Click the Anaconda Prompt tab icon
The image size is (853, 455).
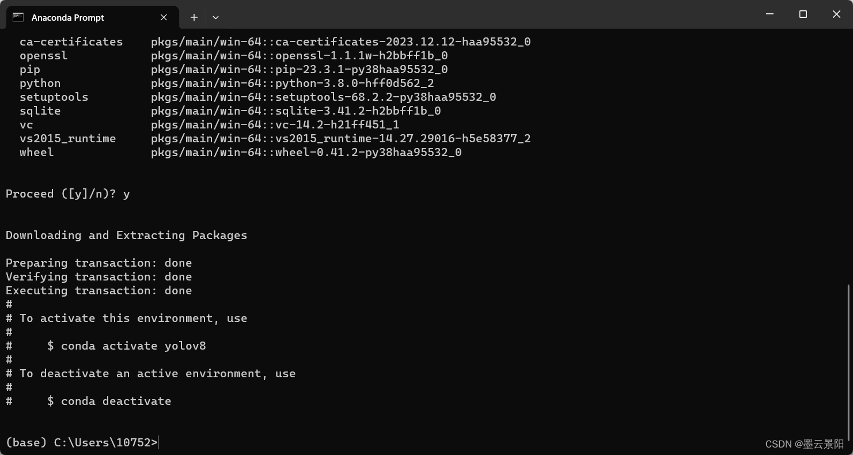17,17
